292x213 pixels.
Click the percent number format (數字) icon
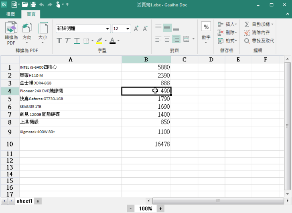(x=206, y=27)
